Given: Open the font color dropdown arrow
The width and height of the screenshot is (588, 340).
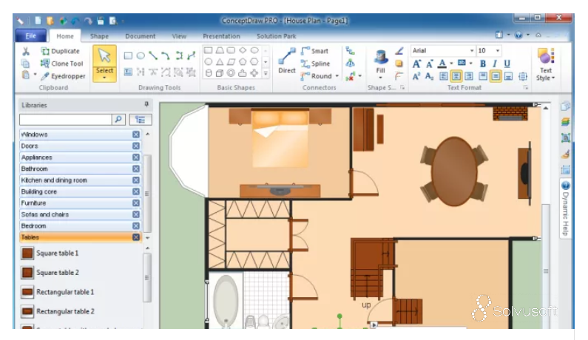Looking at the screenshot, I should pyautogui.click(x=451, y=64).
